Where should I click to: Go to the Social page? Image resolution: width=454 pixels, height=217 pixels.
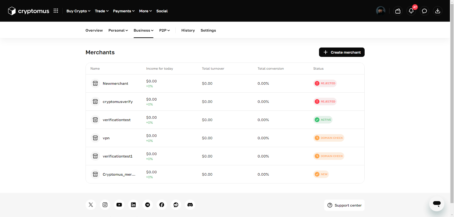click(x=162, y=11)
